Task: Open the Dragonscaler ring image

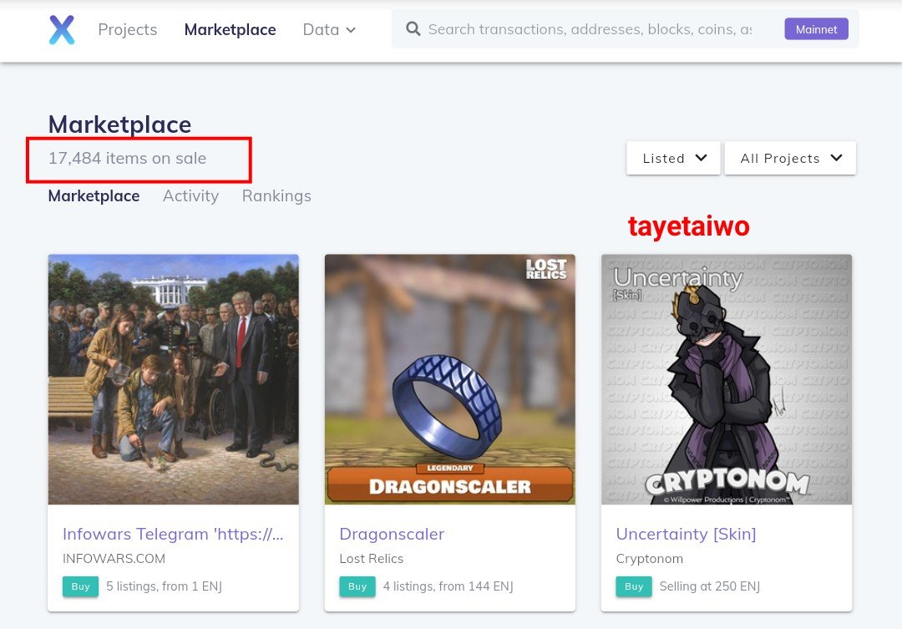Action: (450, 380)
